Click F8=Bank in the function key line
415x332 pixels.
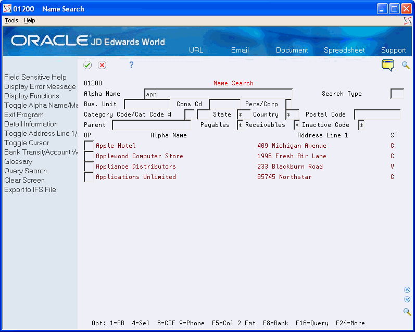point(275,323)
